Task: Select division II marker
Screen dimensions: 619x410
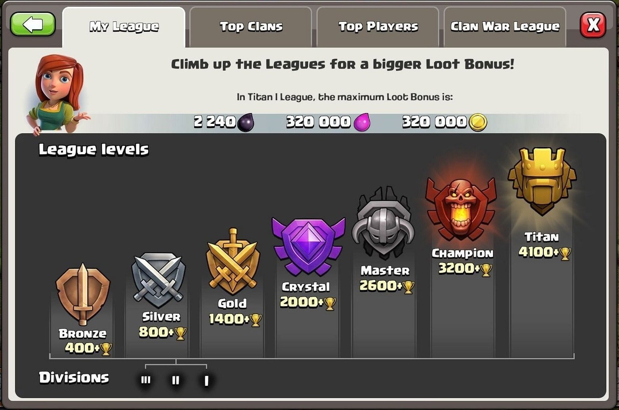Action: coord(176,380)
